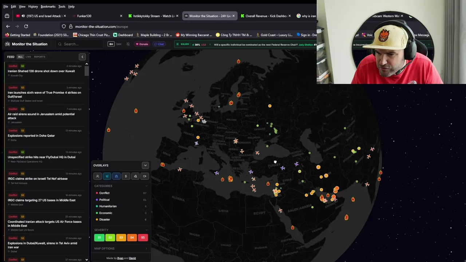Open Getting Started bookmark
466x262 pixels.
coord(17,35)
